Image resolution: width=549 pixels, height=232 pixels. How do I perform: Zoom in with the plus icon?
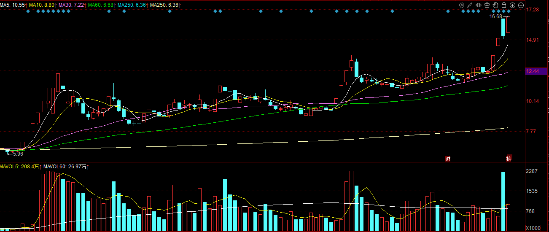coord(513,5)
